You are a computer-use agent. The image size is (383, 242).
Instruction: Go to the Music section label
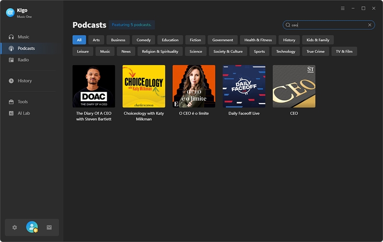(23, 37)
